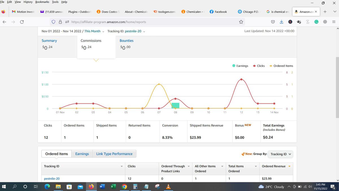Image resolution: width=339 pixels, height=191 pixels.
Task: Sort by All Other Items Ordered arrow
Action: coord(222,166)
